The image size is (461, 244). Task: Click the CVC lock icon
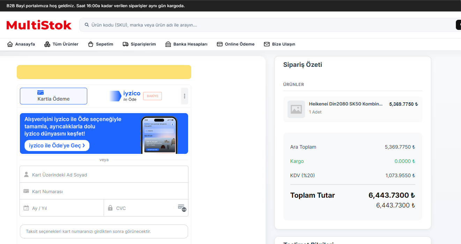(x=110, y=208)
